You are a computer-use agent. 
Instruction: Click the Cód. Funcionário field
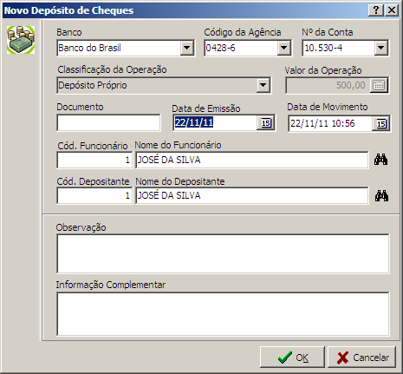(94, 160)
